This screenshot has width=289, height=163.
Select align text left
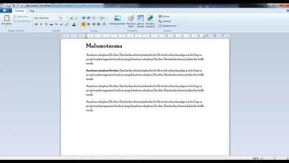[84, 24]
